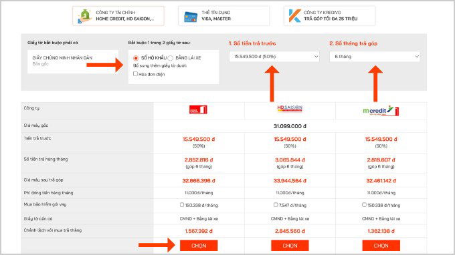The width and height of the screenshot is (455, 255).
Task: Enable Home Credit insurance 150.338 đ/tháng checkbox
Action: click(x=181, y=205)
